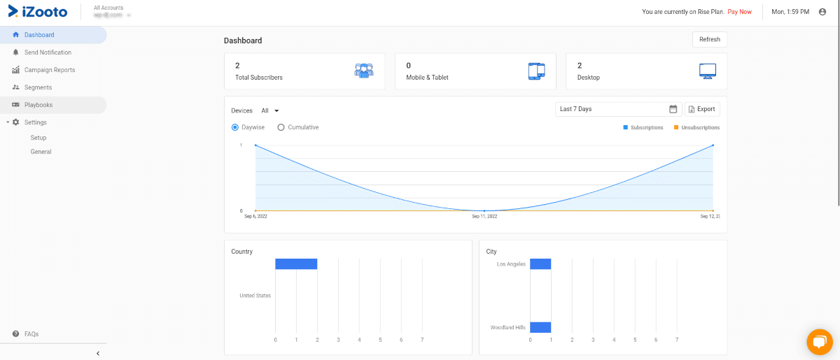Image resolution: width=840 pixels, height=360 pixels.
Task: Click the Total Subscribers label
Action: coord(259,78)
